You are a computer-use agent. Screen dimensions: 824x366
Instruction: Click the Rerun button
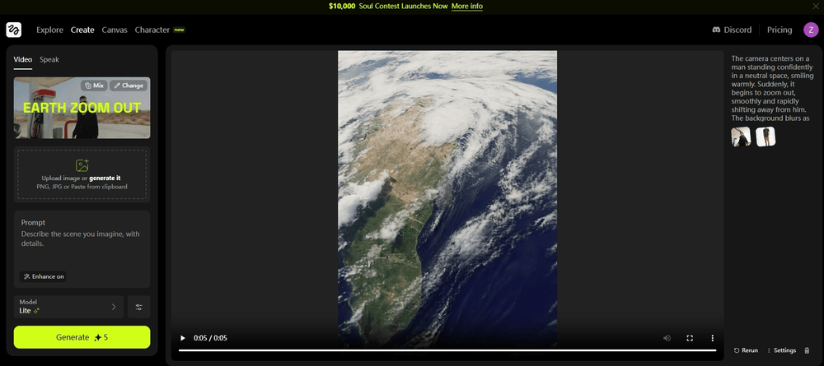[747, 350]
